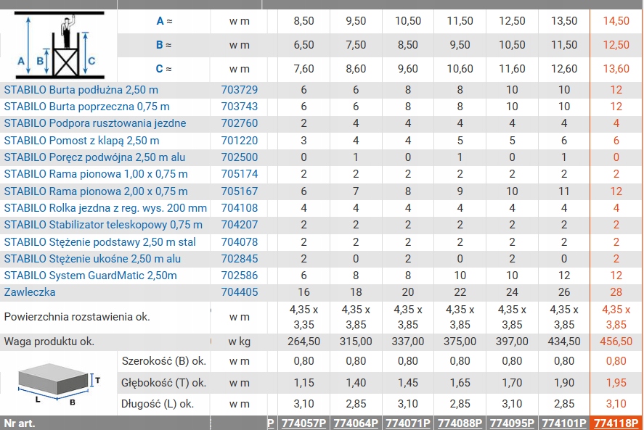Open the STABILO Stężenie ukośne 2,50 m alu link
The image size is (644, 430).
tap(92, 259)
